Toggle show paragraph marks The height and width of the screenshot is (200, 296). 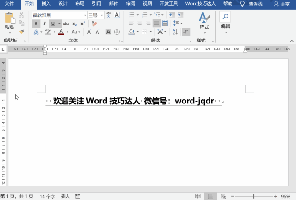(186, 32)
